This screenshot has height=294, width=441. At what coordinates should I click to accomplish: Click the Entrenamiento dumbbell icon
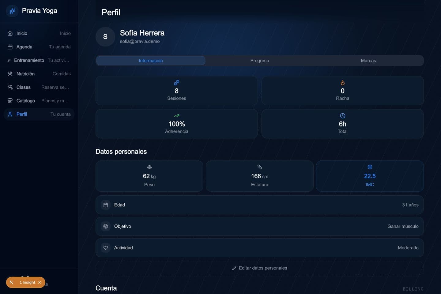pos(9,60)
